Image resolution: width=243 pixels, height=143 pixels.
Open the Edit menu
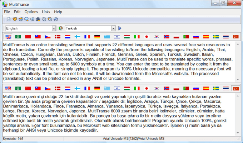click(17, 12)
